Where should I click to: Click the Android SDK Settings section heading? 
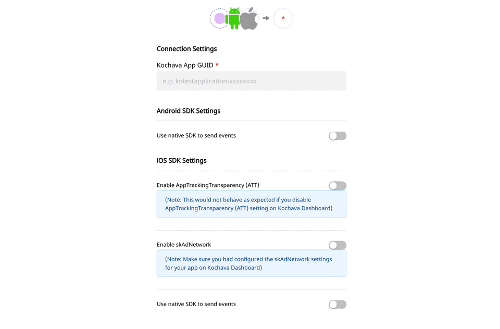click(x=189, y=111)
